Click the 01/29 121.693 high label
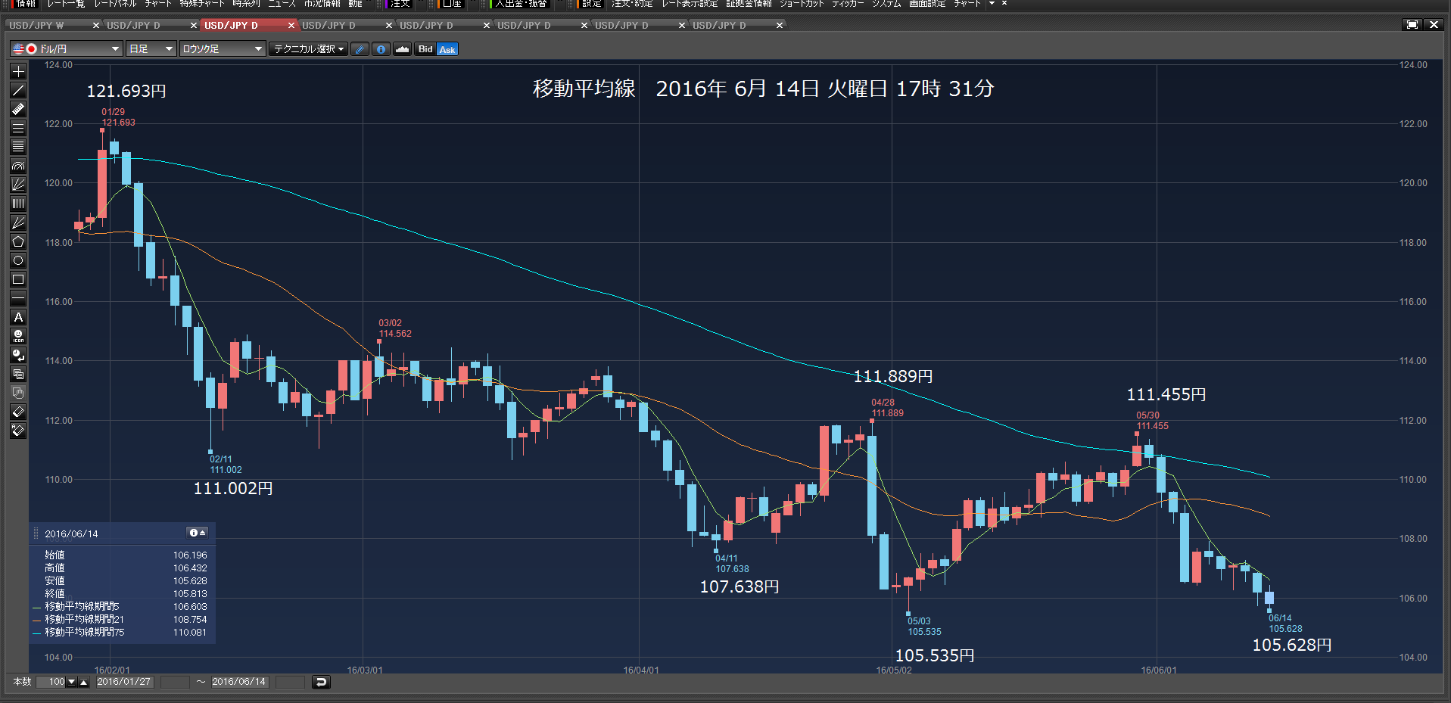The height and width of the screenshot is (703, 1451). coord(118,117)
